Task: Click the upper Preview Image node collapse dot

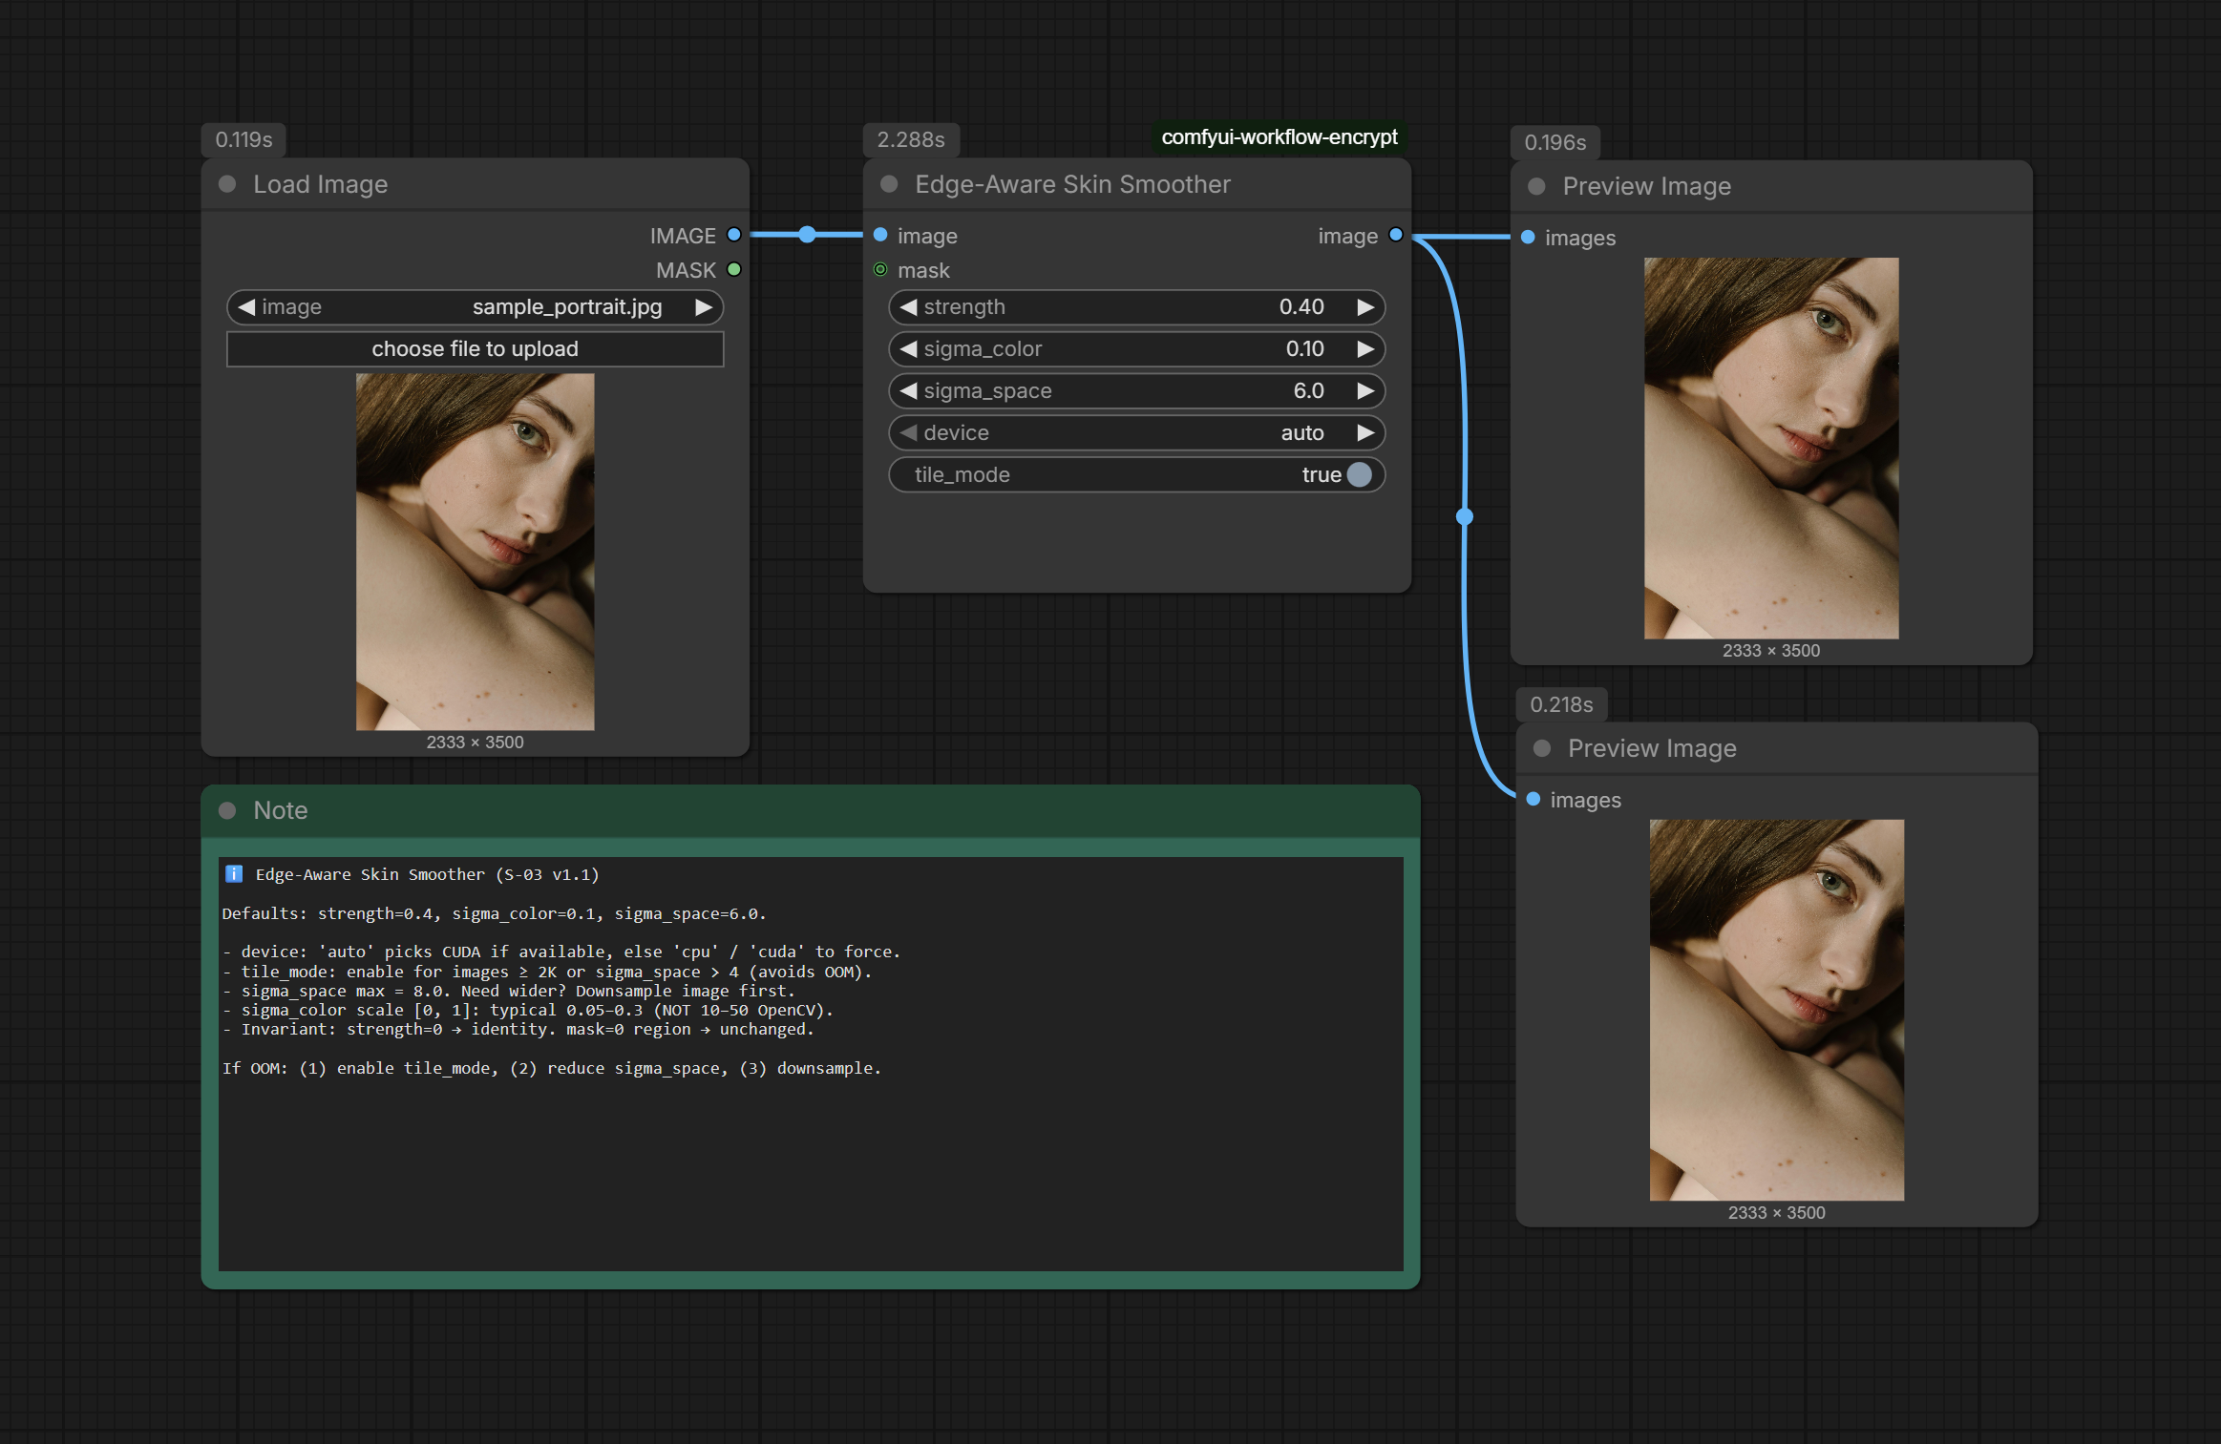Action: [x=1536, y=186]
